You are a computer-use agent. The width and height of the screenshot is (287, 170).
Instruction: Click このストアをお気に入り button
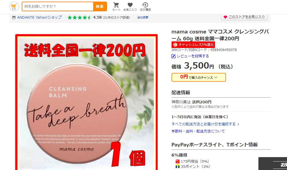click(244, 17)
